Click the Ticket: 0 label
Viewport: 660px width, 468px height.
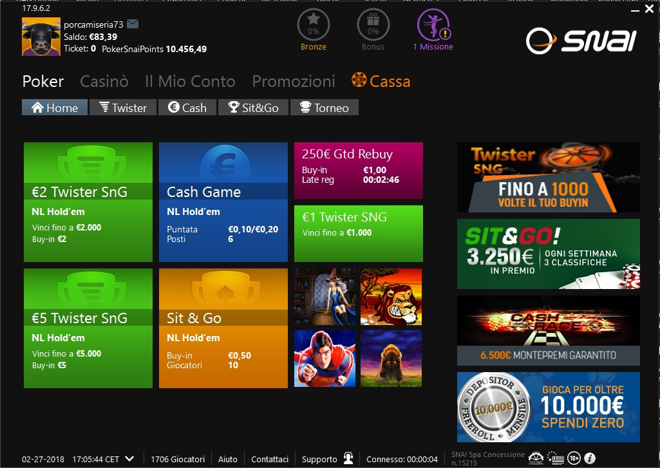pyautogui.click(x=80, y=49)
